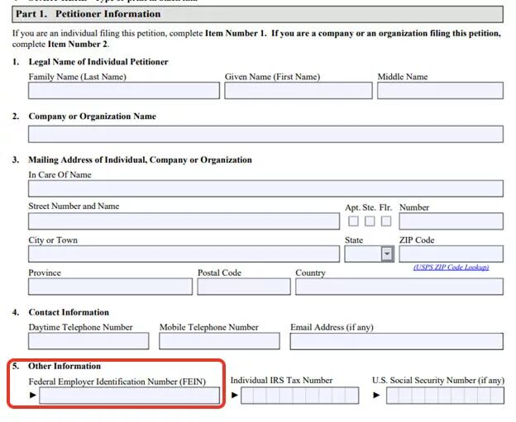Screen dimensions: 516x422
Task: Click the Company or Organization Name field
Action: coord(266,134)
